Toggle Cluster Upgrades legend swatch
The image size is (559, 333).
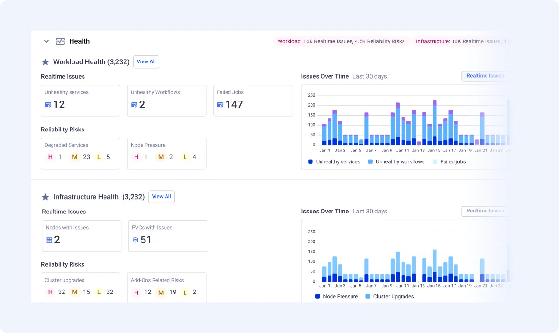click(368, 296)
